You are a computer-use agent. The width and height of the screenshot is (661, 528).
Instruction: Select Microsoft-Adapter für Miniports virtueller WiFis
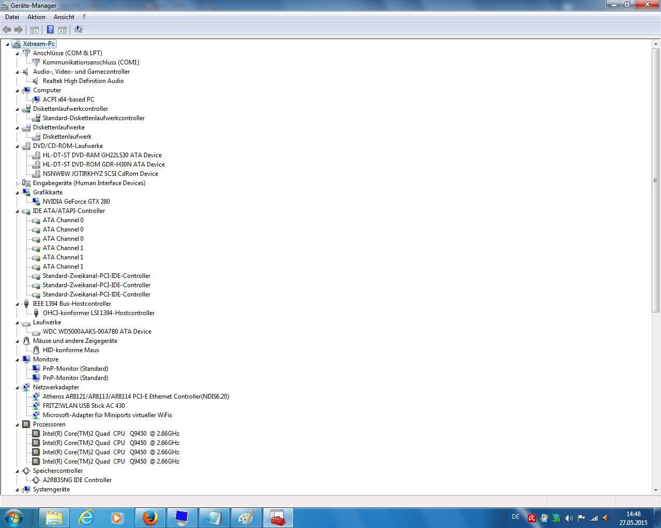click(107, 415)
